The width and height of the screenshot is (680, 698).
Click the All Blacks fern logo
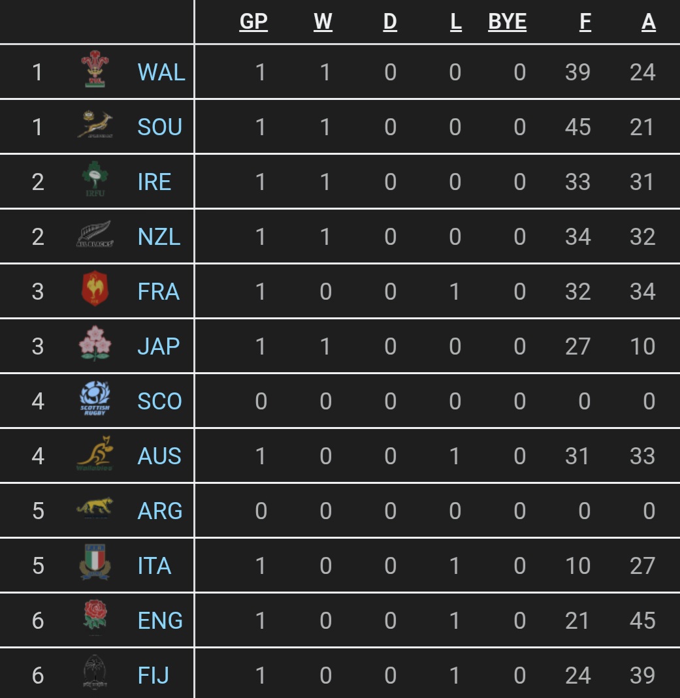point(95,234)
